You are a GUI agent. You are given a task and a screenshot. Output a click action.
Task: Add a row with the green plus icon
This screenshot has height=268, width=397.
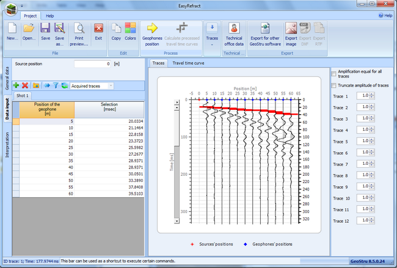click(16, 85)
